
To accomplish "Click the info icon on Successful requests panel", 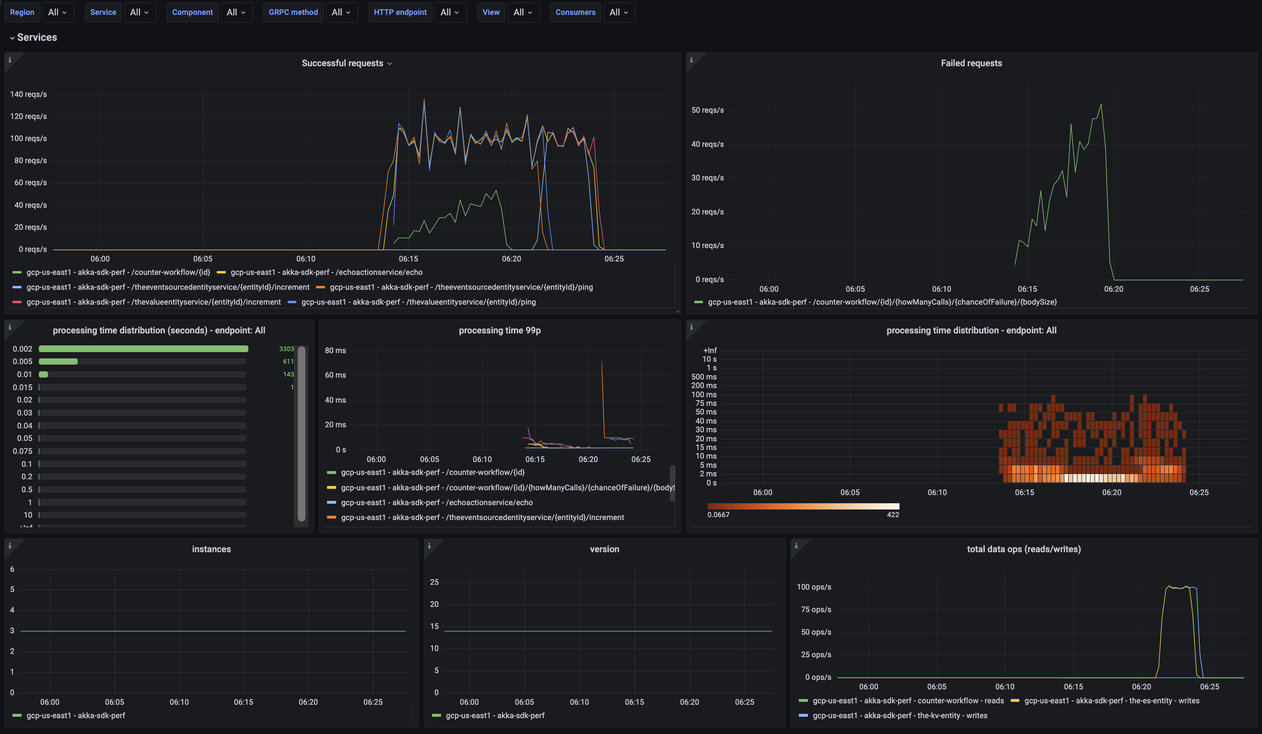I will click(x=10, y=59).
